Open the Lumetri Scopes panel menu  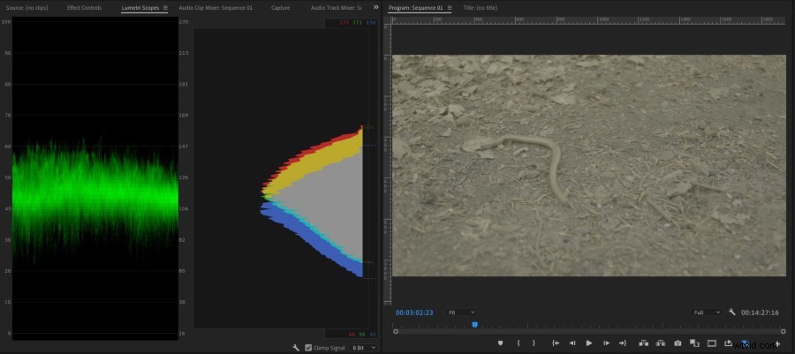pos(165,8)
